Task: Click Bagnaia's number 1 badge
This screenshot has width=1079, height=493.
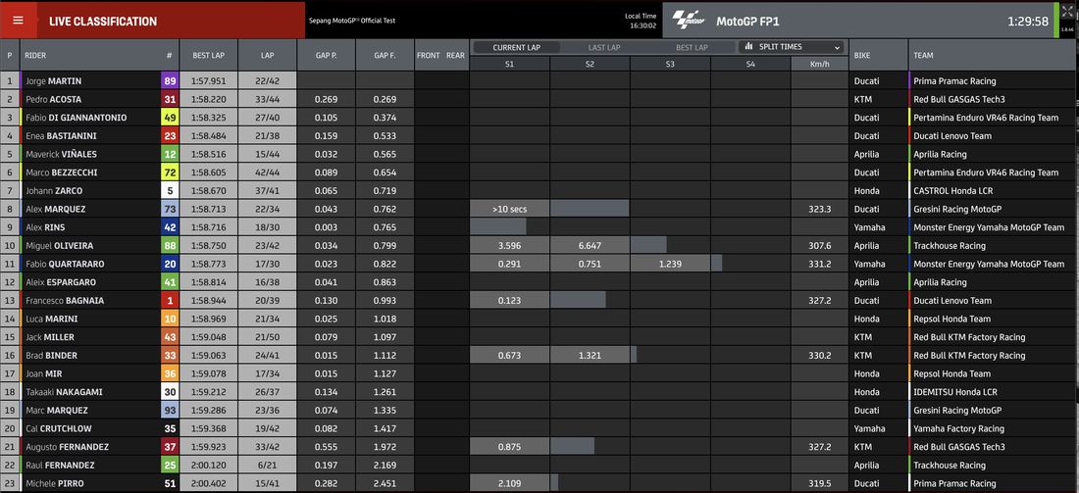Action: [170, 301]
